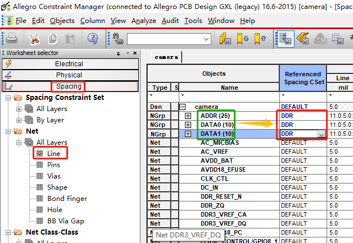This screenshot has height=243, width=353.
Task: Click the highlighted worksheet view toolbar icon
Action: [x=286, y=39]
